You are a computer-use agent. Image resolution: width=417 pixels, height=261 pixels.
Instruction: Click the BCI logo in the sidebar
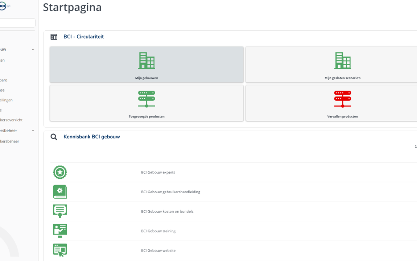5,6
